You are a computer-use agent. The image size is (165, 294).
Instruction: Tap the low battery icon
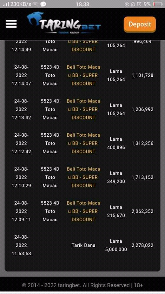tap(157, 4)
